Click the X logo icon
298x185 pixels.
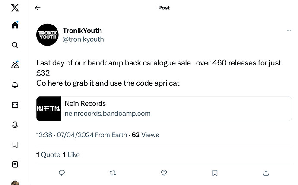15,8
